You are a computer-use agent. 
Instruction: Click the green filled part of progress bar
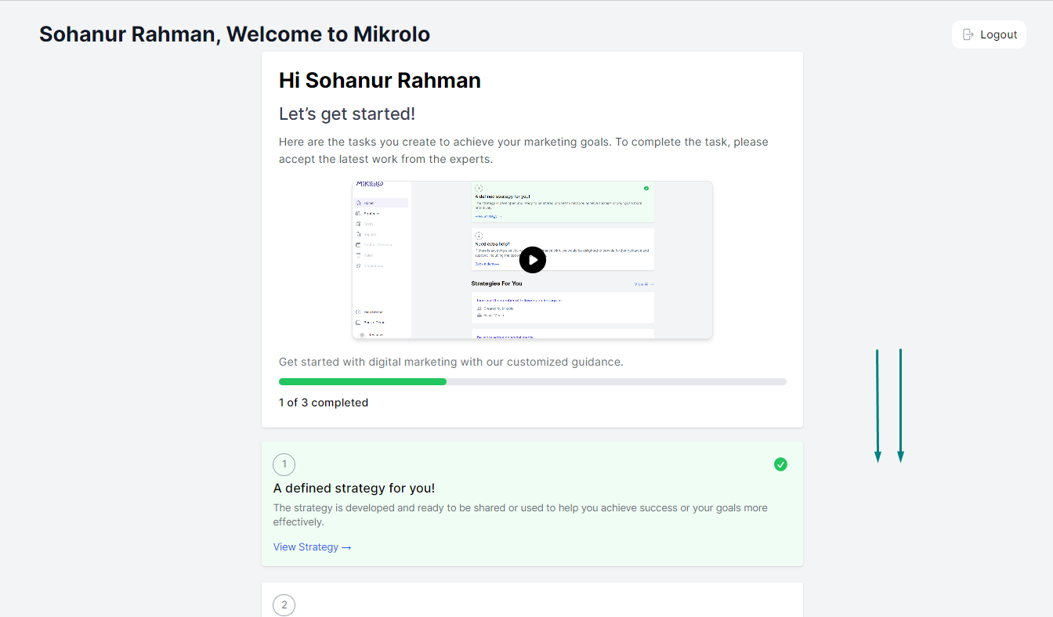(362, 381)
